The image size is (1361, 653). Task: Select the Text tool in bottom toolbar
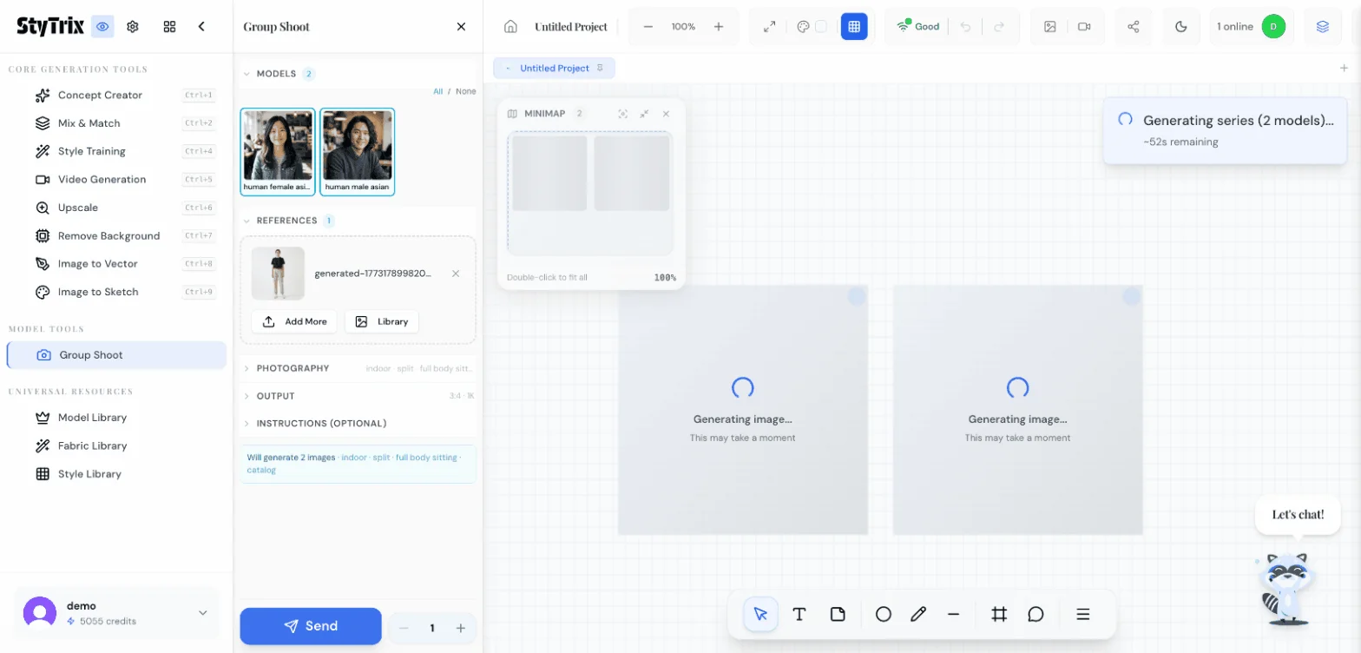[x=799, y=614]
